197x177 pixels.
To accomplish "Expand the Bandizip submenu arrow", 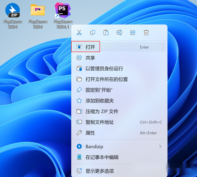I will pyautogui.click(x=160, y=146).
